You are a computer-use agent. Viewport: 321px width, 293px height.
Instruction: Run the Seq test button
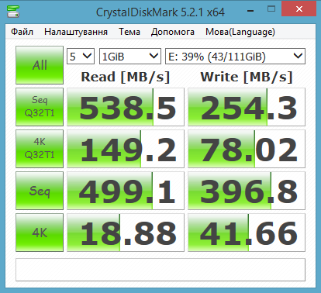[40, 191]
